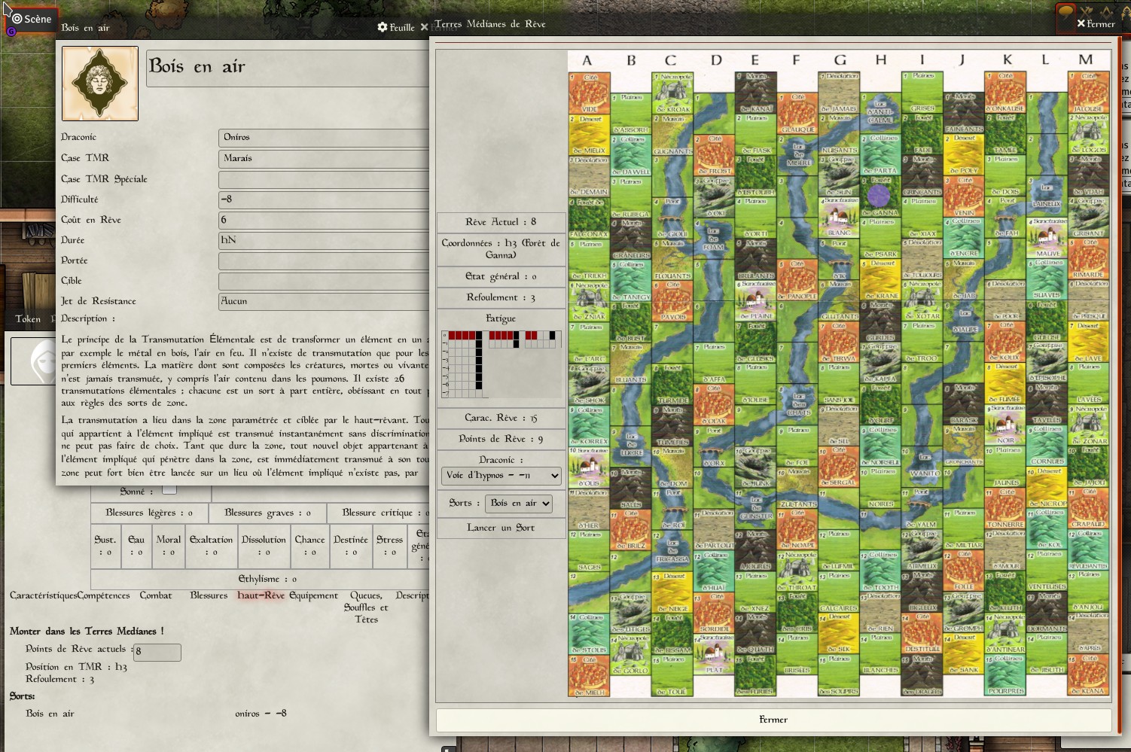Viewport: 1131px width, 752px height.
Task: Open Bois en air in the Sorts list
Action: click(50, 713)
